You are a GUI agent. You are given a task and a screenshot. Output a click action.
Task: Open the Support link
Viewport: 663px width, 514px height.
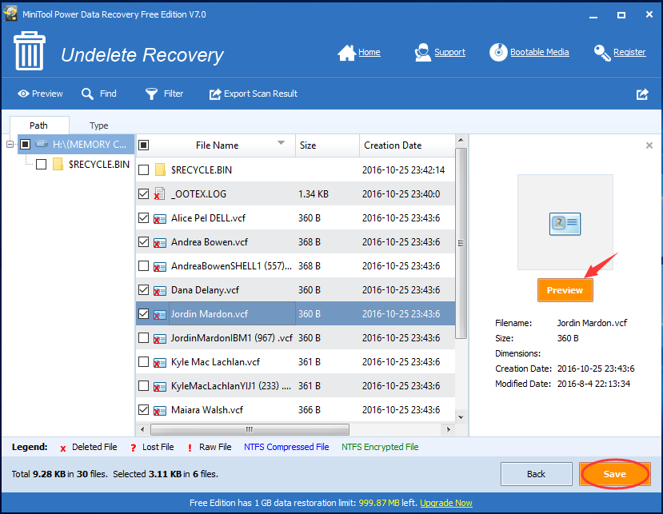point(449,53)
